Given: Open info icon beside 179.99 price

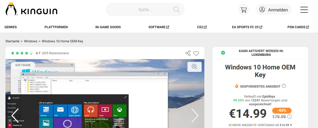Looking at the screenshot, I should [289, 117].
